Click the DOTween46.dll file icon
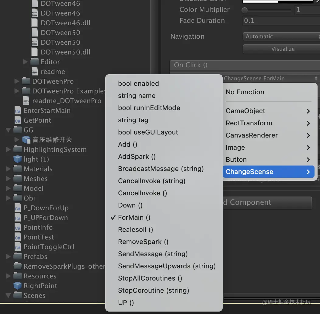The image size is (320, 314). point(34,23)
